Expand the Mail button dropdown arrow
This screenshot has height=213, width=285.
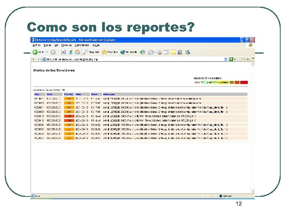tap(154, 52)
